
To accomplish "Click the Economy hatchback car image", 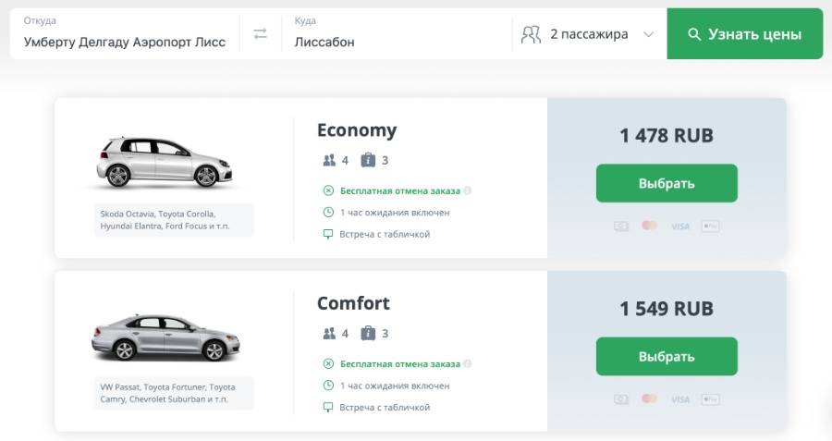I will (x=165, y=163).
